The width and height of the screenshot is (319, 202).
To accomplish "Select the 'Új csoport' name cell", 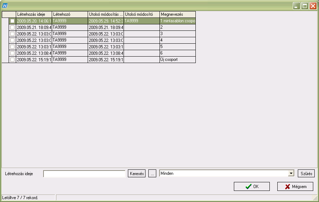I will click(x=177, y=59).
